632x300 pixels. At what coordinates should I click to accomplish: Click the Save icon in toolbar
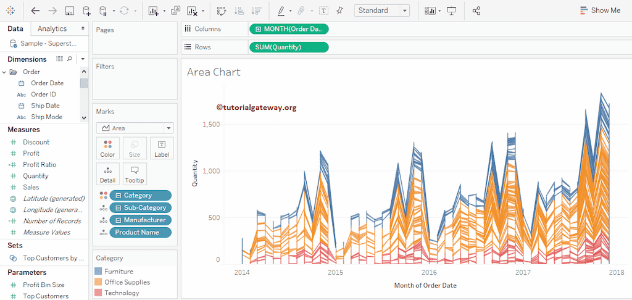pos(69,10)
